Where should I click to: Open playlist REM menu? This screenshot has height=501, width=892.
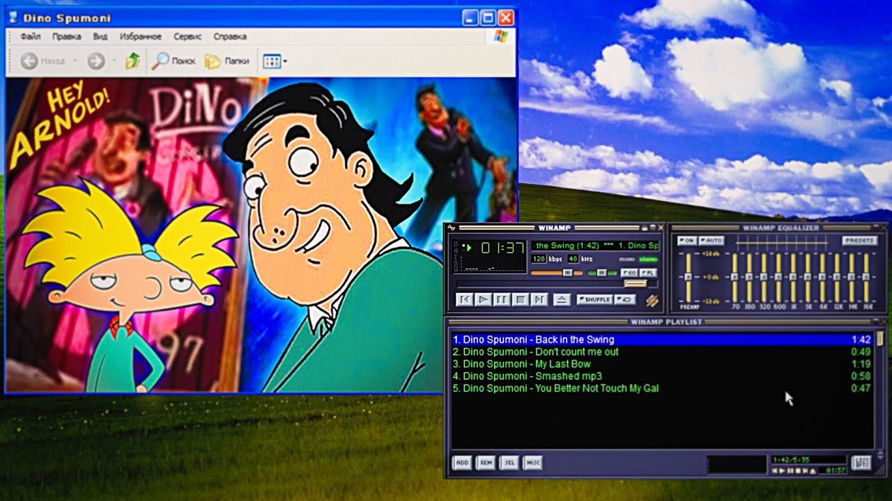pos(486,462)
